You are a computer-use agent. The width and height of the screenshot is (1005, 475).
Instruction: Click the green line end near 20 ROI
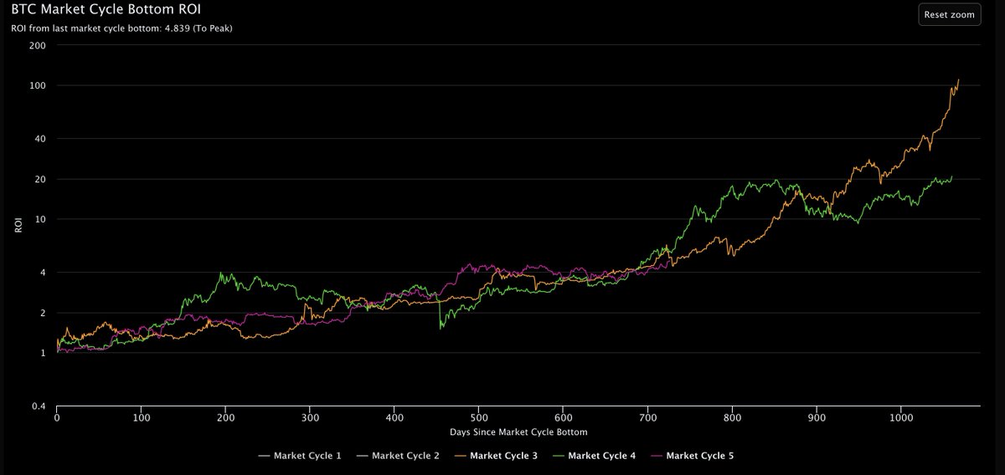(x=951, y=176)
